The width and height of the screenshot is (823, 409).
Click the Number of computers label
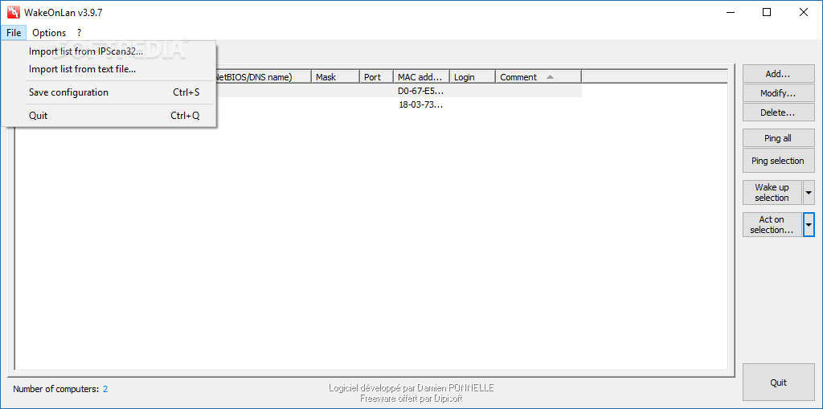[x=55, y=389]
